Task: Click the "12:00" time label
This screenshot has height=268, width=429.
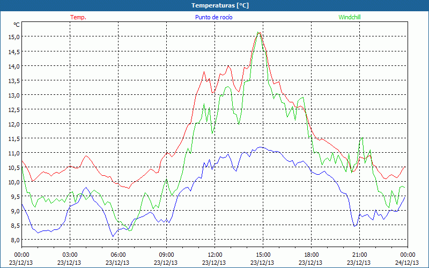Action: click(x=215, y=255)
